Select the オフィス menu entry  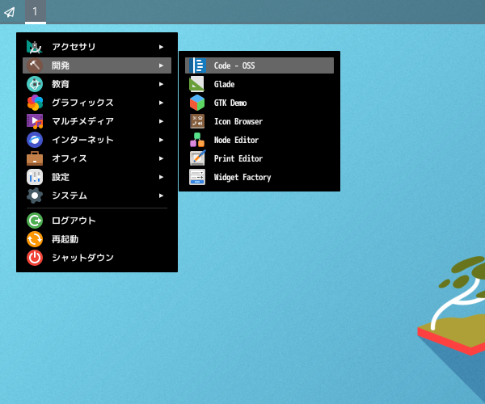[x=69, y=158]
